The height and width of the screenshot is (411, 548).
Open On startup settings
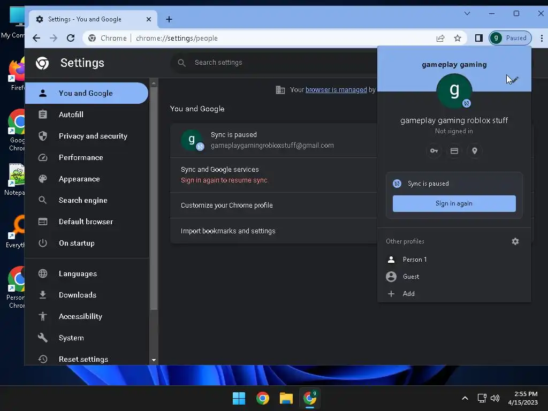click(x=86, y=243)
